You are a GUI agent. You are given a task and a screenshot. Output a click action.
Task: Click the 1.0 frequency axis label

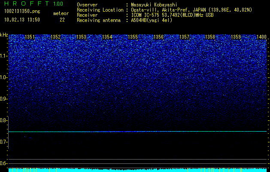click(3, 77)
